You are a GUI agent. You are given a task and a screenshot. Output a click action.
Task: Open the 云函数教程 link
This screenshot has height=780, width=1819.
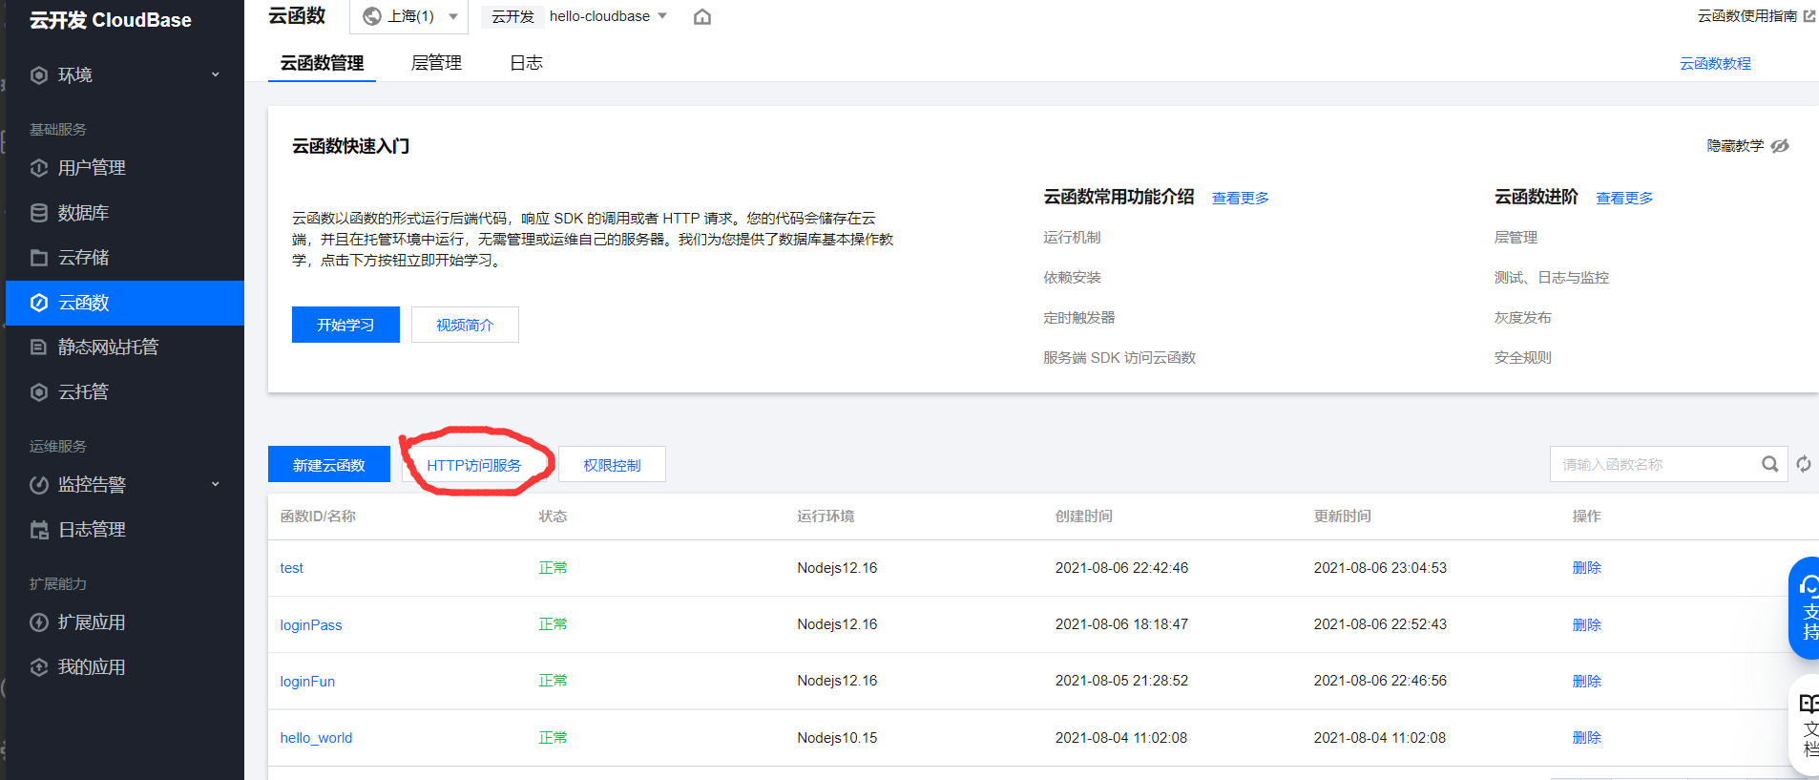(1715, 64)
